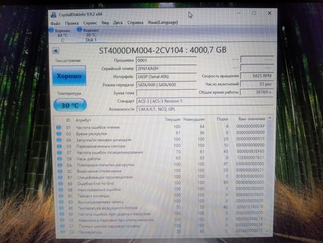Select the Ошибки End-to-End row
Screen dimensions: 323x243
[x=161, y=183]
